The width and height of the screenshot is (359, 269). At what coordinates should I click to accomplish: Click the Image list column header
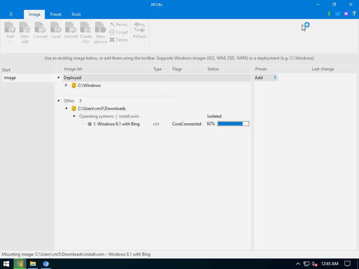click(73, 69)
